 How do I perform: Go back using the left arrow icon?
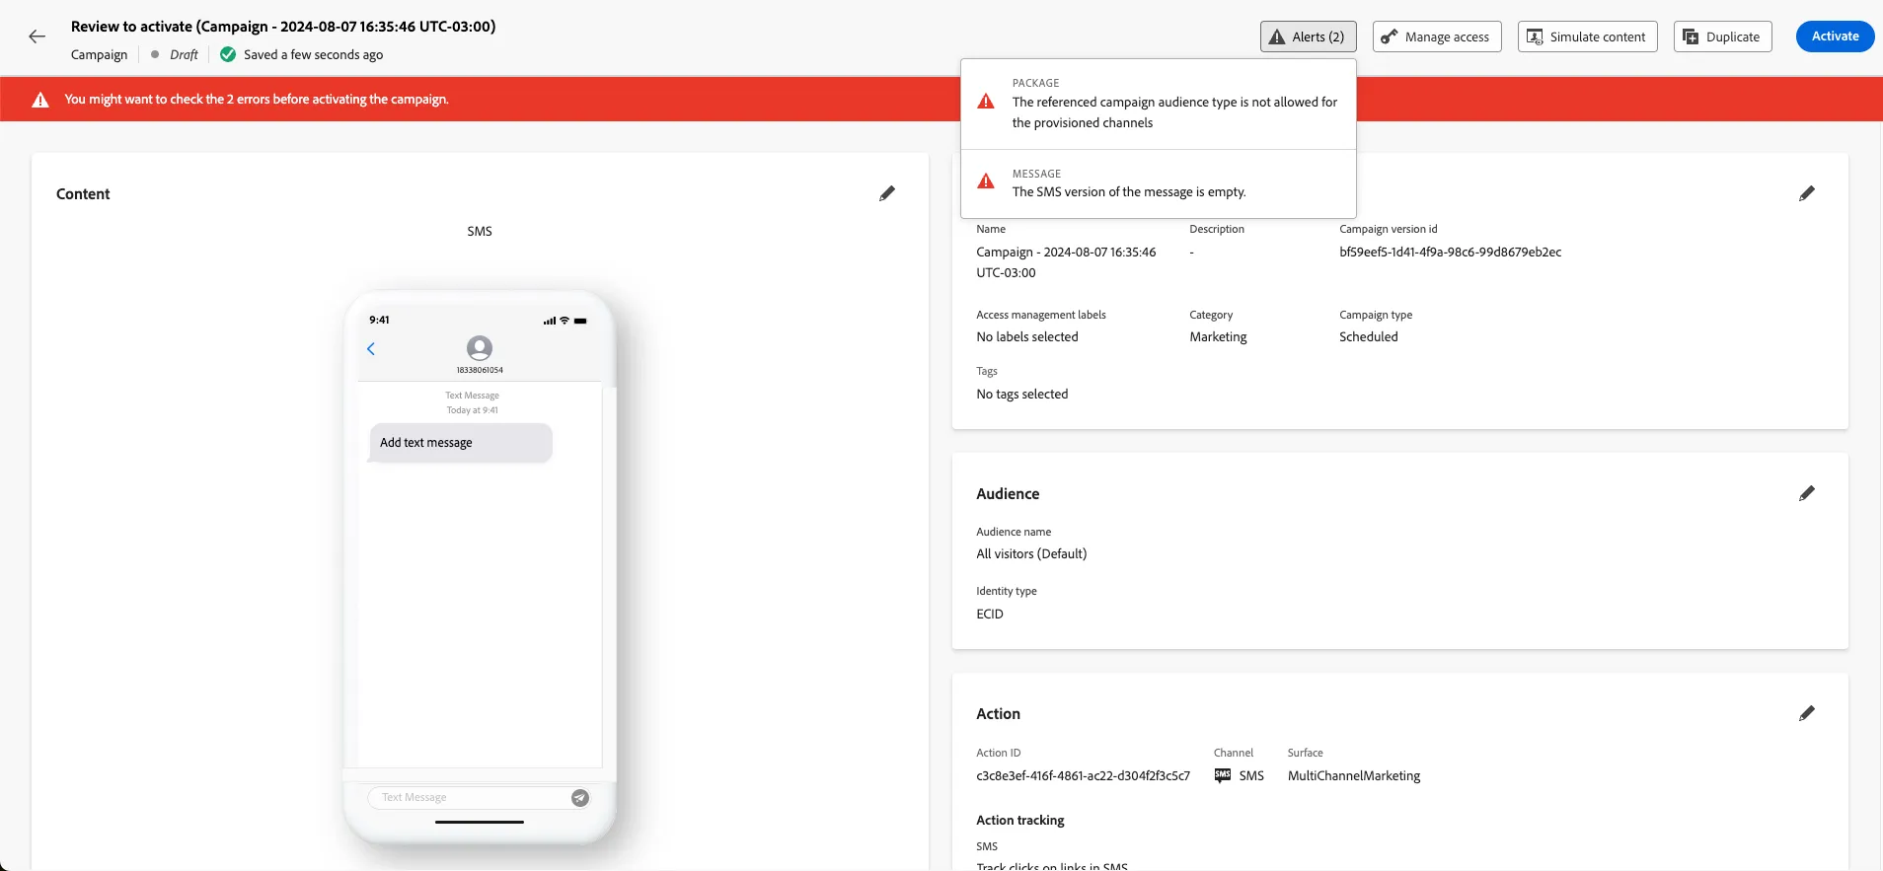pyautogui.click(x=37, y=36)
